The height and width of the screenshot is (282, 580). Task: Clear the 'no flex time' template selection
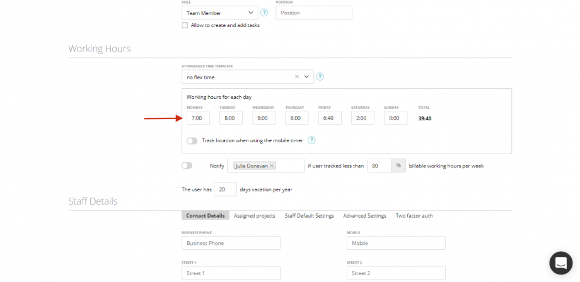(297, 77)
